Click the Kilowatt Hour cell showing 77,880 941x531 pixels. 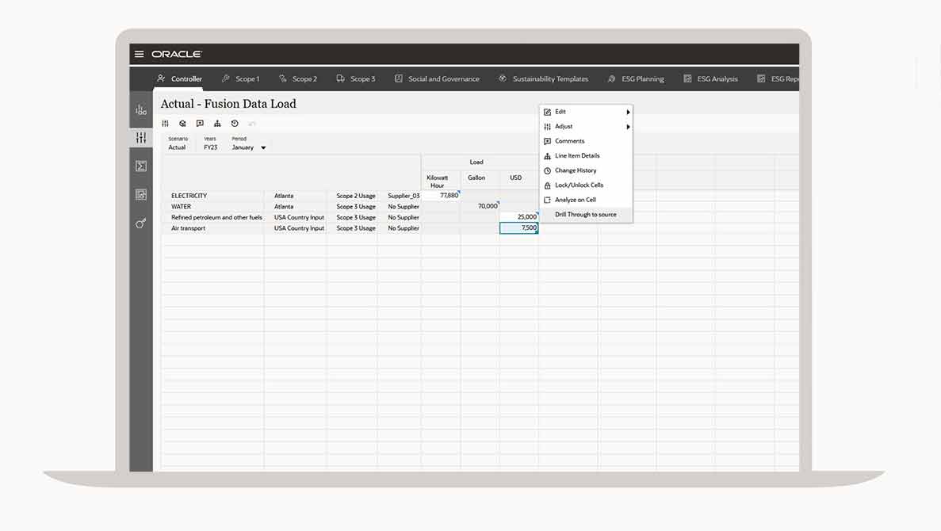point(441,196)
